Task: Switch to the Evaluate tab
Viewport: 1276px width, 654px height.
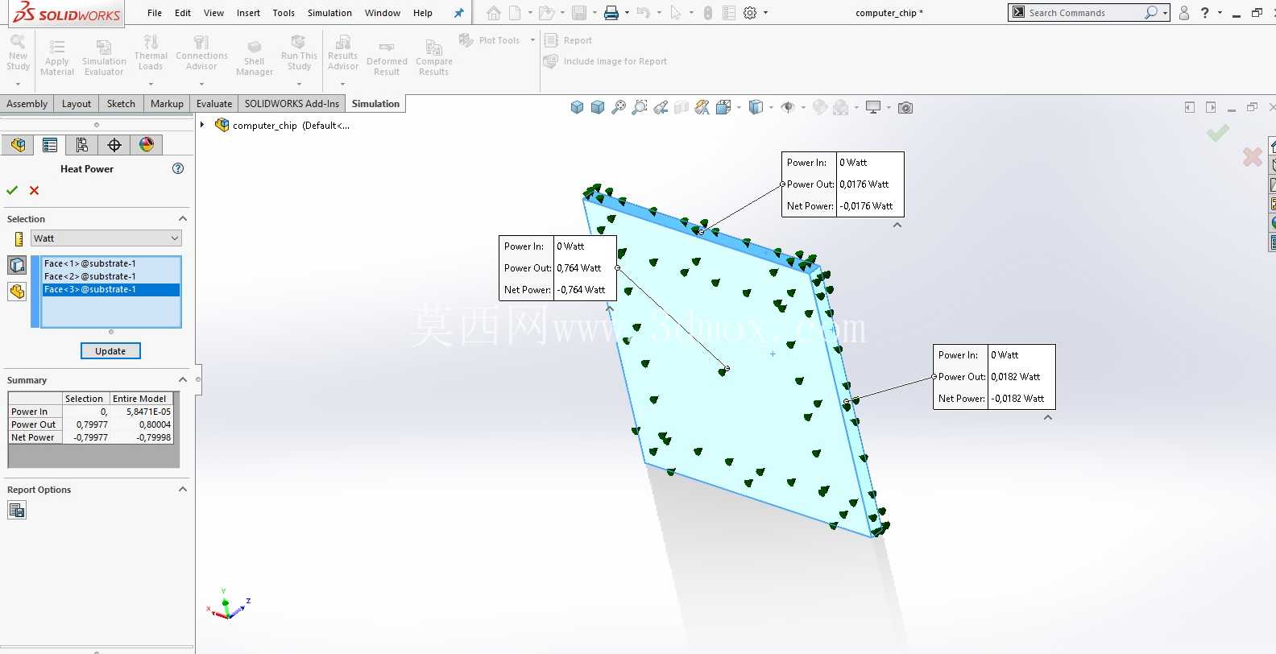Action: click(x=214, y=104)
